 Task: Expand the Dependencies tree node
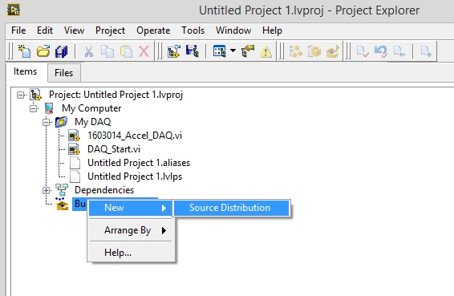[46, 190]
